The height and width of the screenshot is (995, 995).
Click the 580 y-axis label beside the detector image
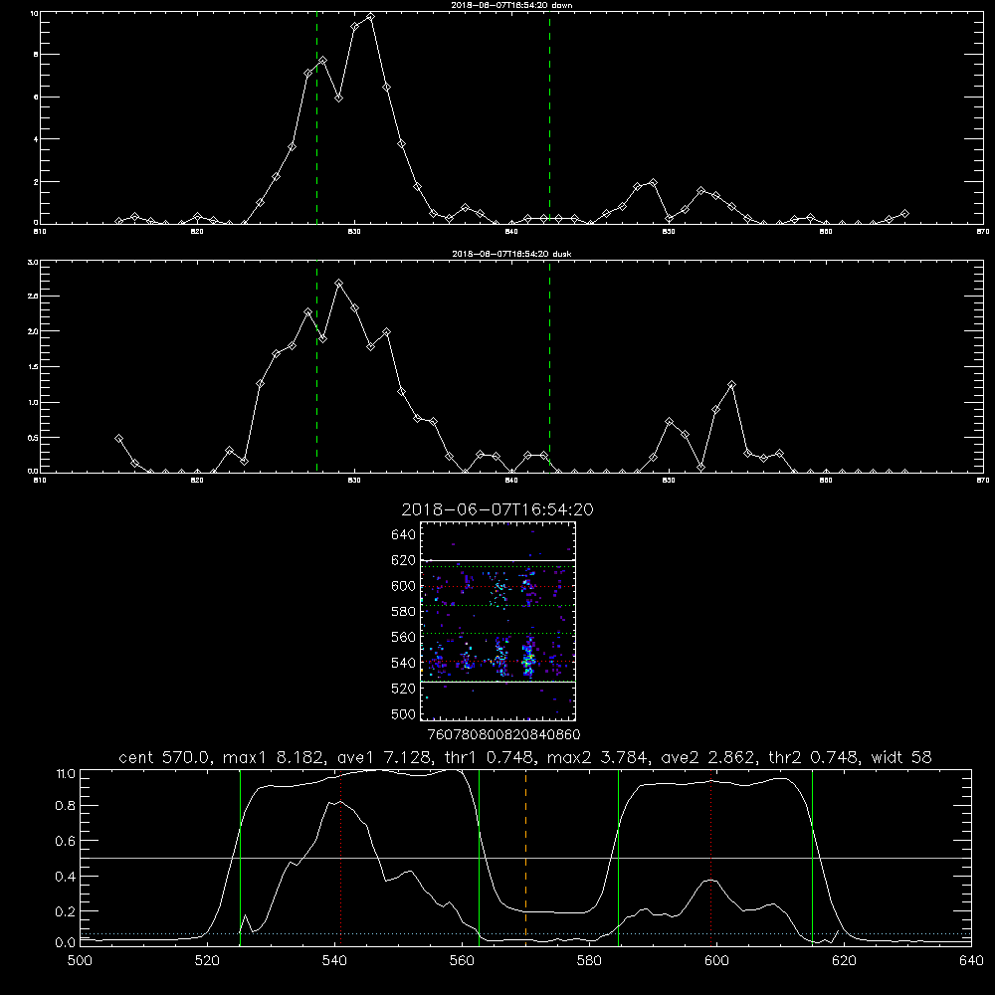404,612
